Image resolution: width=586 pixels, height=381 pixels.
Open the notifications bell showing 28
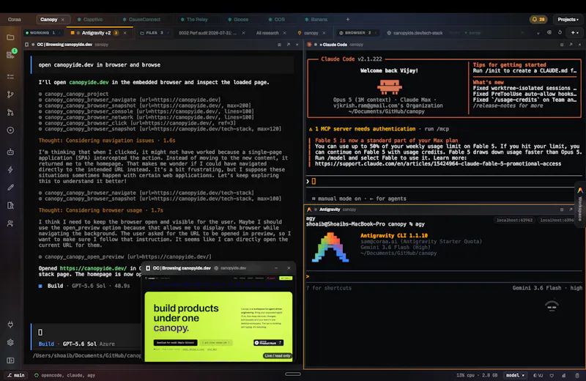point(538,20)
